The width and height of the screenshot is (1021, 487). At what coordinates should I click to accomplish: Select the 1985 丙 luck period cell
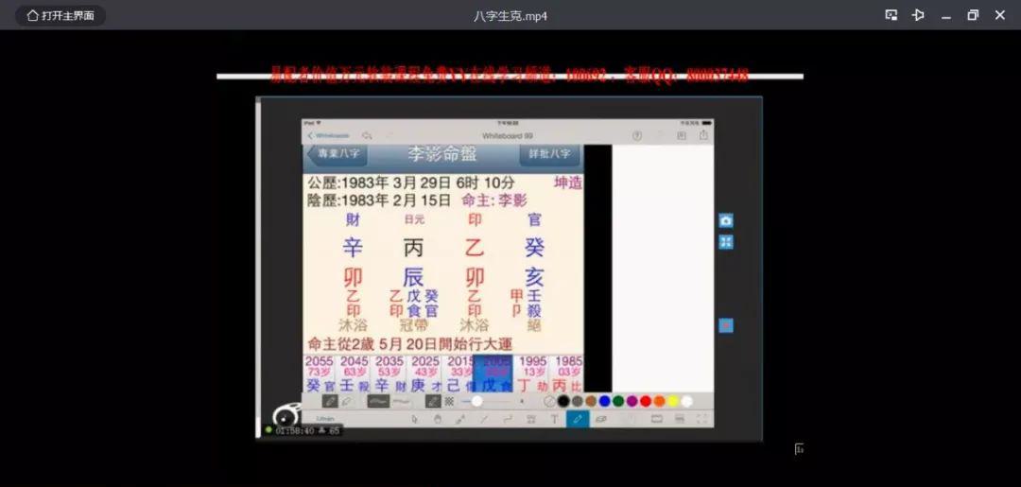click(567, 374)
